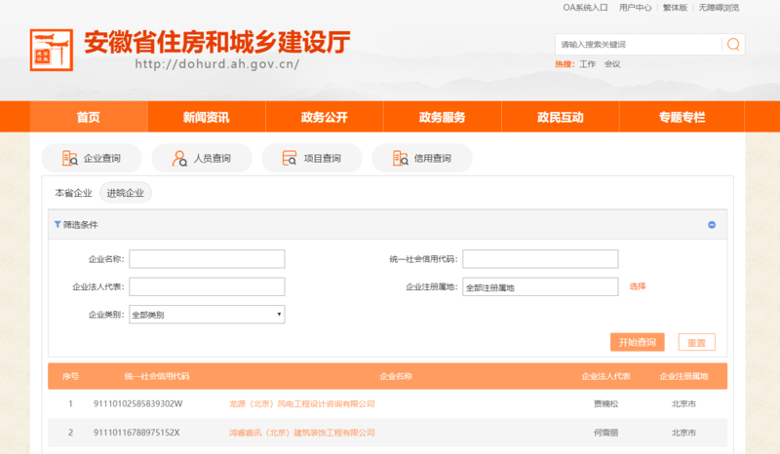
Task: Click legal representative 何雪丽
Action: 605,433
